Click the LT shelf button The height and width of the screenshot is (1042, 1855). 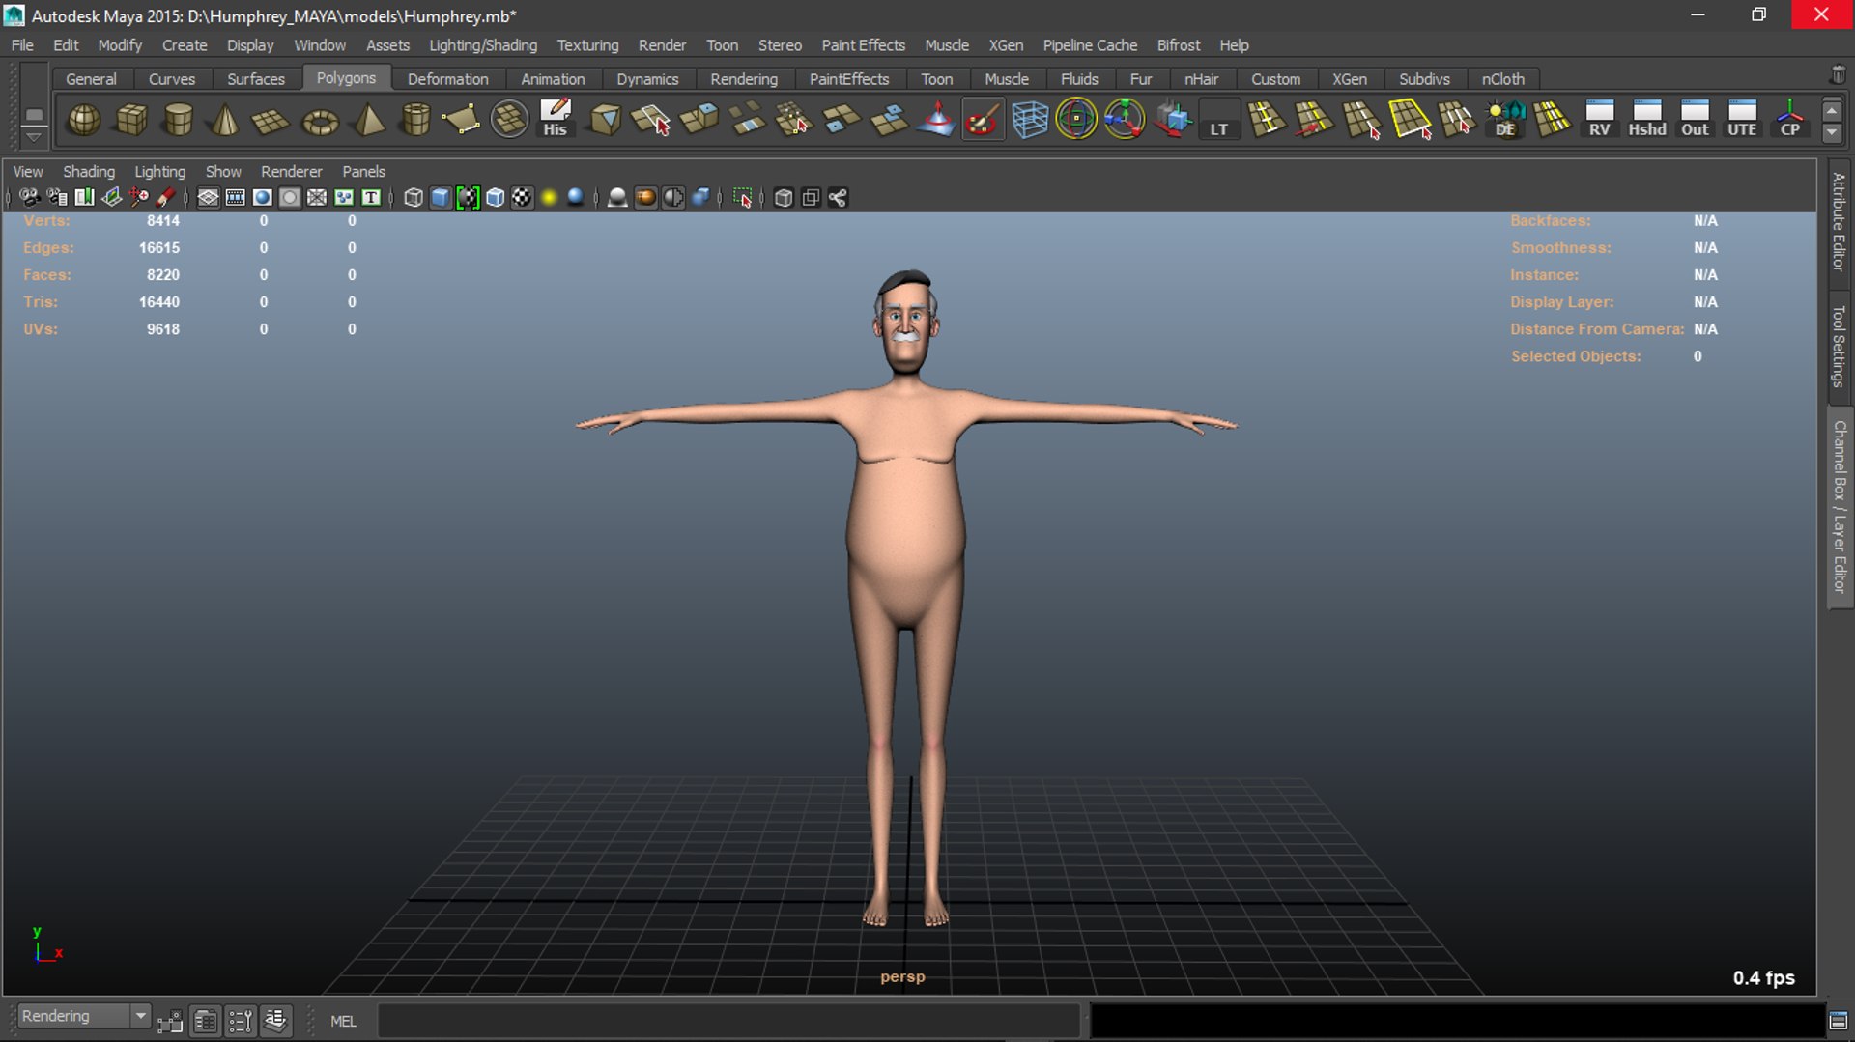pos(1219,120)
